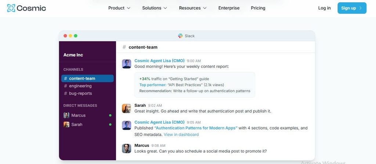Open direct message with Sarah
The image size is (376, 164).
pos(87,124)
